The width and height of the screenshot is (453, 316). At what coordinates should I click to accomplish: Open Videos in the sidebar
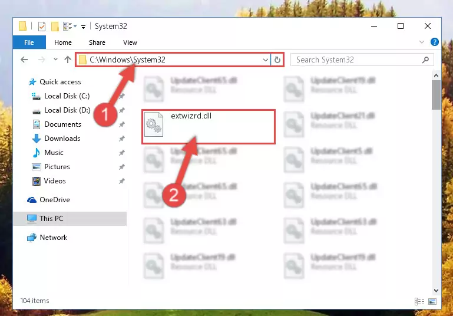click(x=55, y=181)
